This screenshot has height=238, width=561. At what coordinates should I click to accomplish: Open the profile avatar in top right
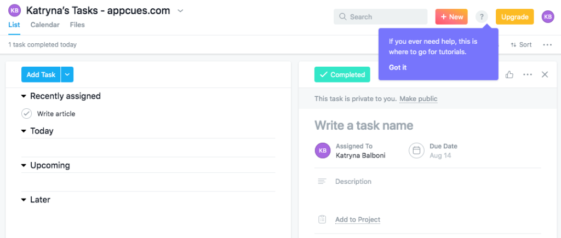click(548, 17)
